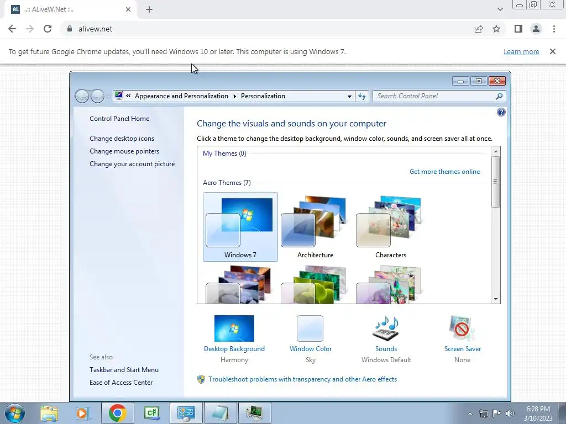Open Windows Explorer from taskbar

(49, 413)
